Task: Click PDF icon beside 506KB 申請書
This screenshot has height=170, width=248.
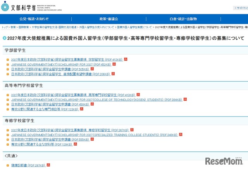Action: pyautogui.click(x=92, y=69)
